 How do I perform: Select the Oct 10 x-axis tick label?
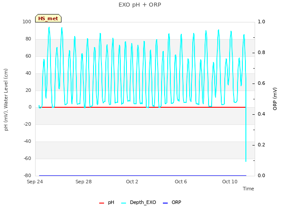(x=230, y=182)
